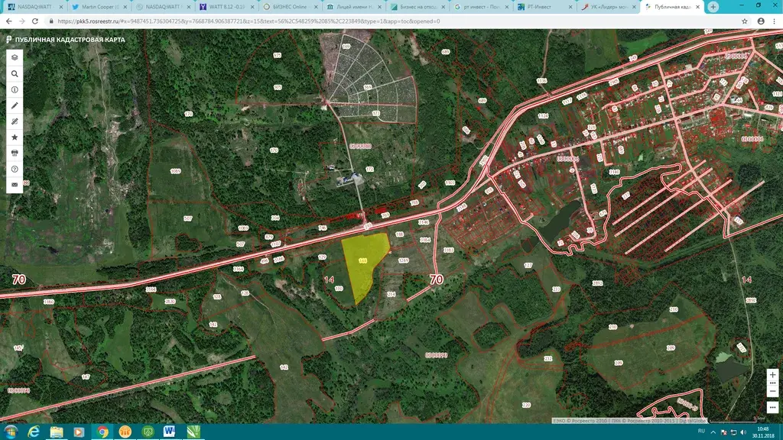
Task: Click the address bar URL
Action: pyautogui.click(x=249, y=21)
